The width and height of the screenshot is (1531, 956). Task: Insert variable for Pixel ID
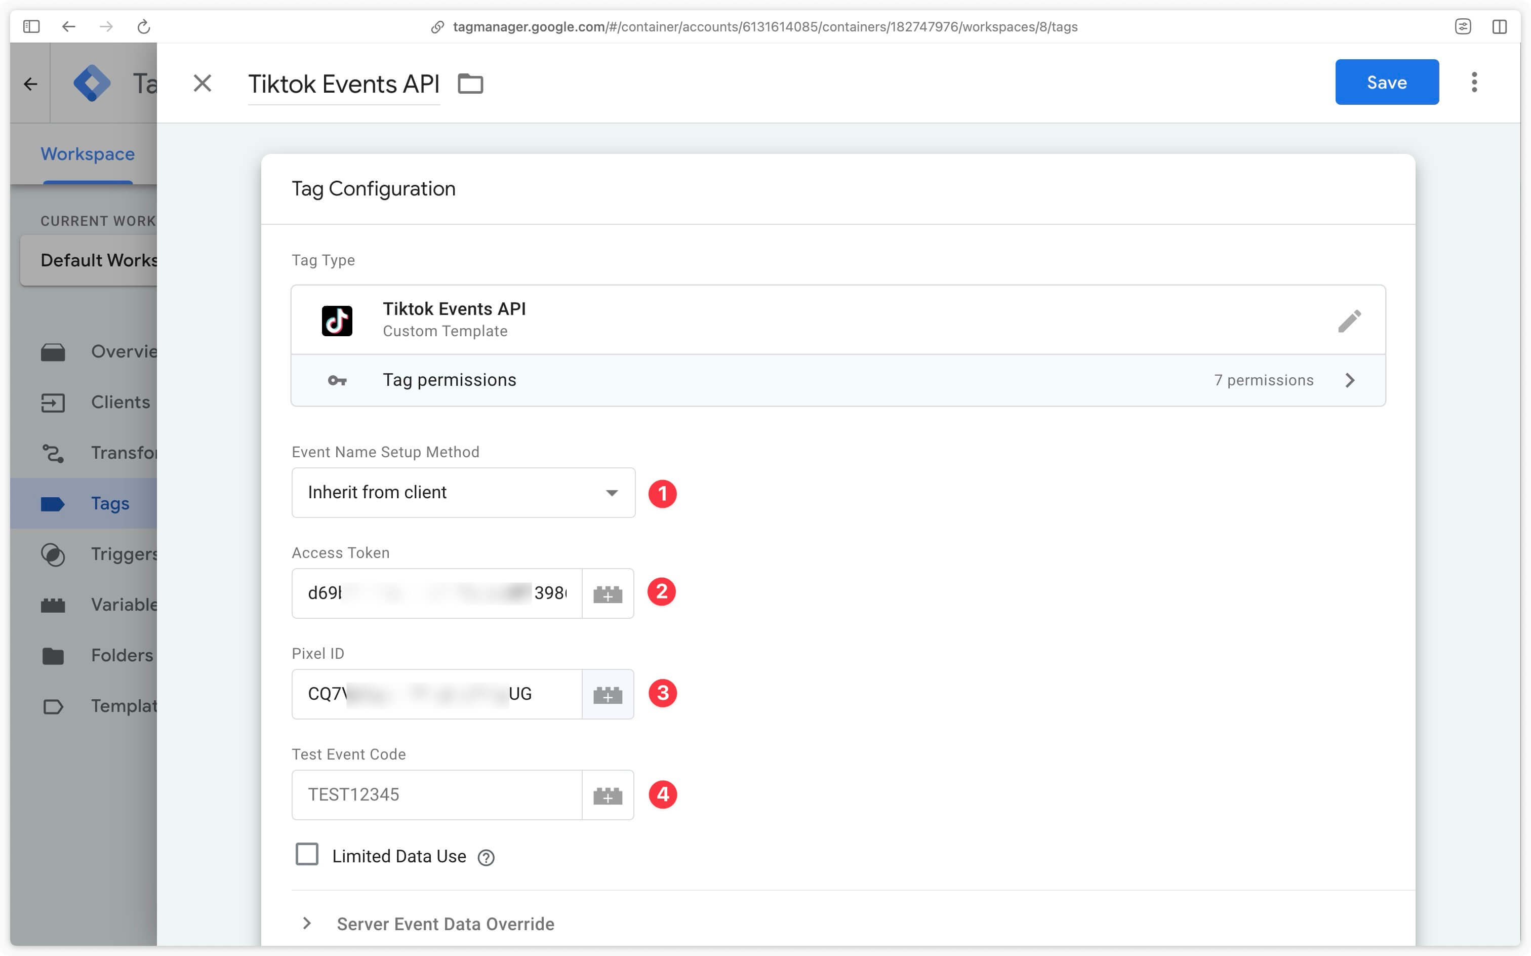pos(608,694)
